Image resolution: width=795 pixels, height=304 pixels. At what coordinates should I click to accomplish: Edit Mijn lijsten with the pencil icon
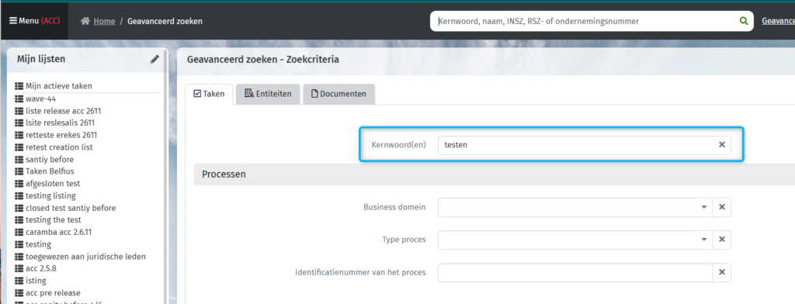154,59
